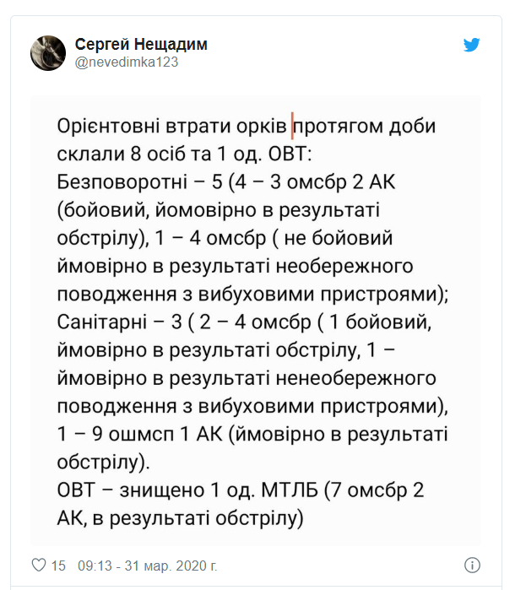Click the word ненеобережного in the tweet
Viewport: 526px width, 590px height.
click(356, 378)
